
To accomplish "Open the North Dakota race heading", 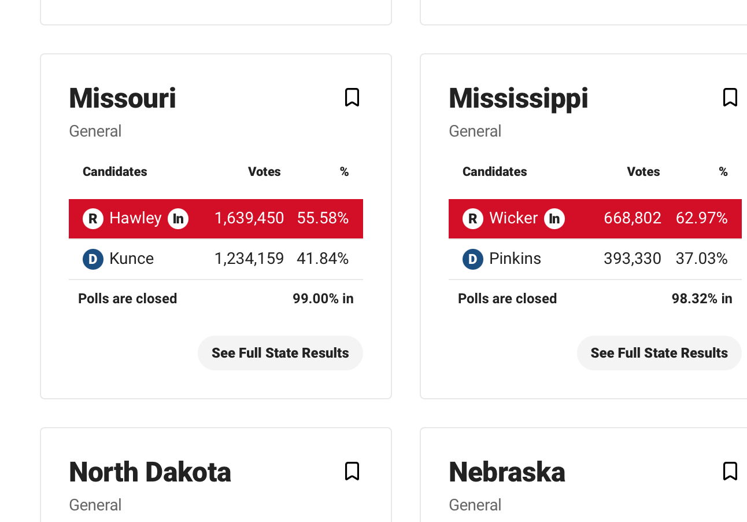I will [150, 472].
